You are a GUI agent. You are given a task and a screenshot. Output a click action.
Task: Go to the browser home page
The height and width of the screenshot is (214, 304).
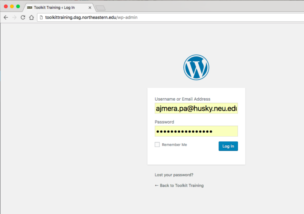31,17
